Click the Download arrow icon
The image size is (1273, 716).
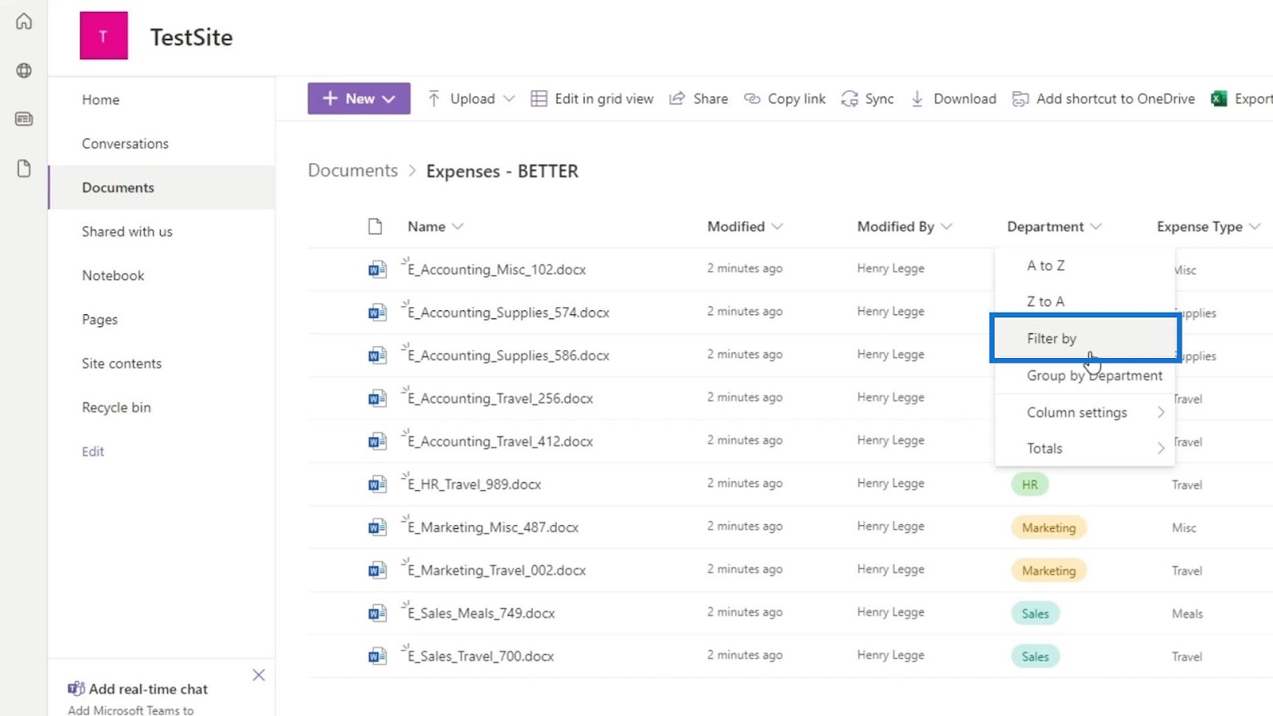[x=917, y=99]
